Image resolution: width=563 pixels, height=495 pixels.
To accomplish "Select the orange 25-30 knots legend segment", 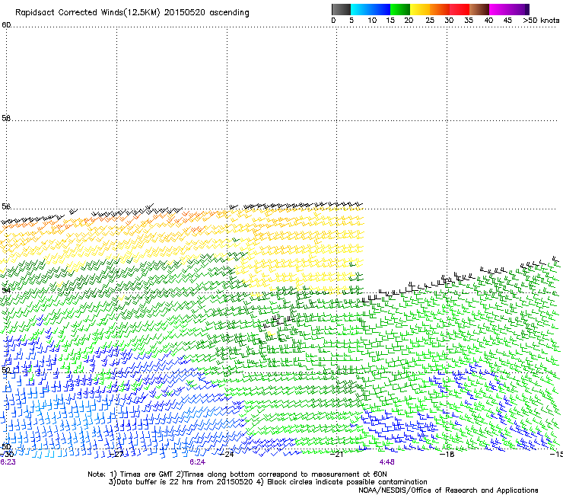I will (440, 9).
